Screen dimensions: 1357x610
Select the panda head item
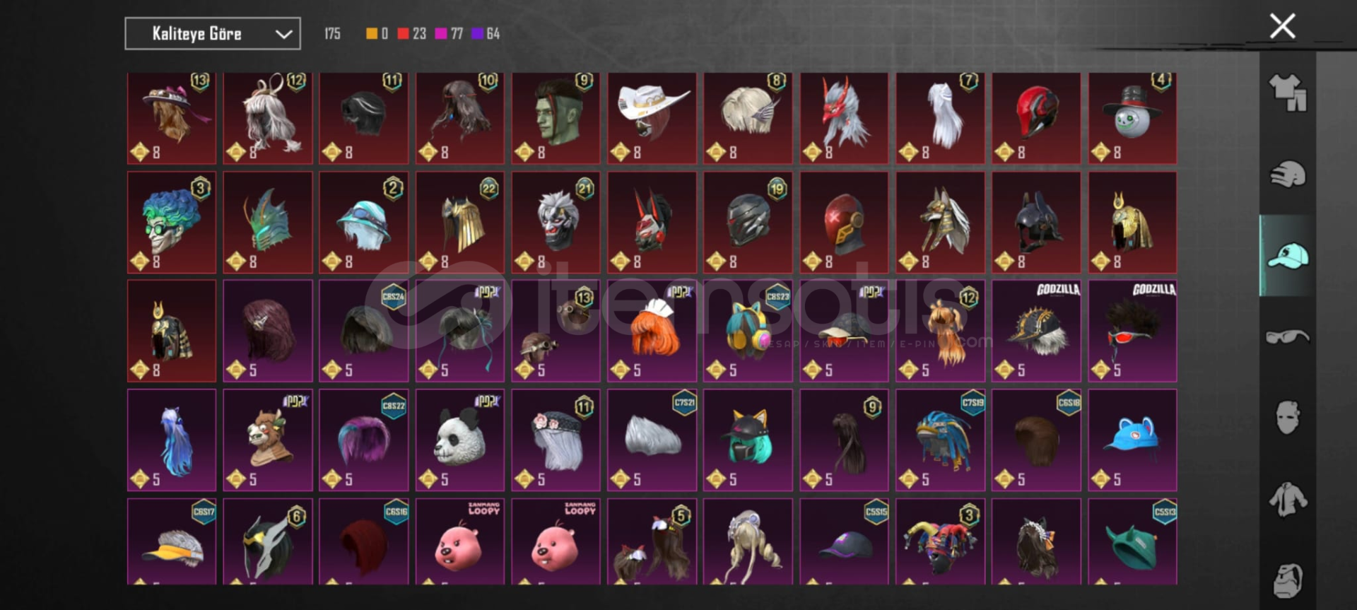point(460,440)
